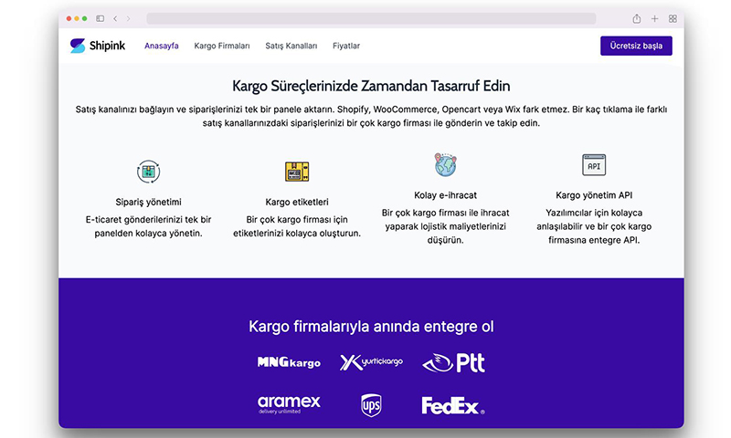Screen dimensions: 731x438
Task: Click the yellow minimize window button
Action: [77, 18]
